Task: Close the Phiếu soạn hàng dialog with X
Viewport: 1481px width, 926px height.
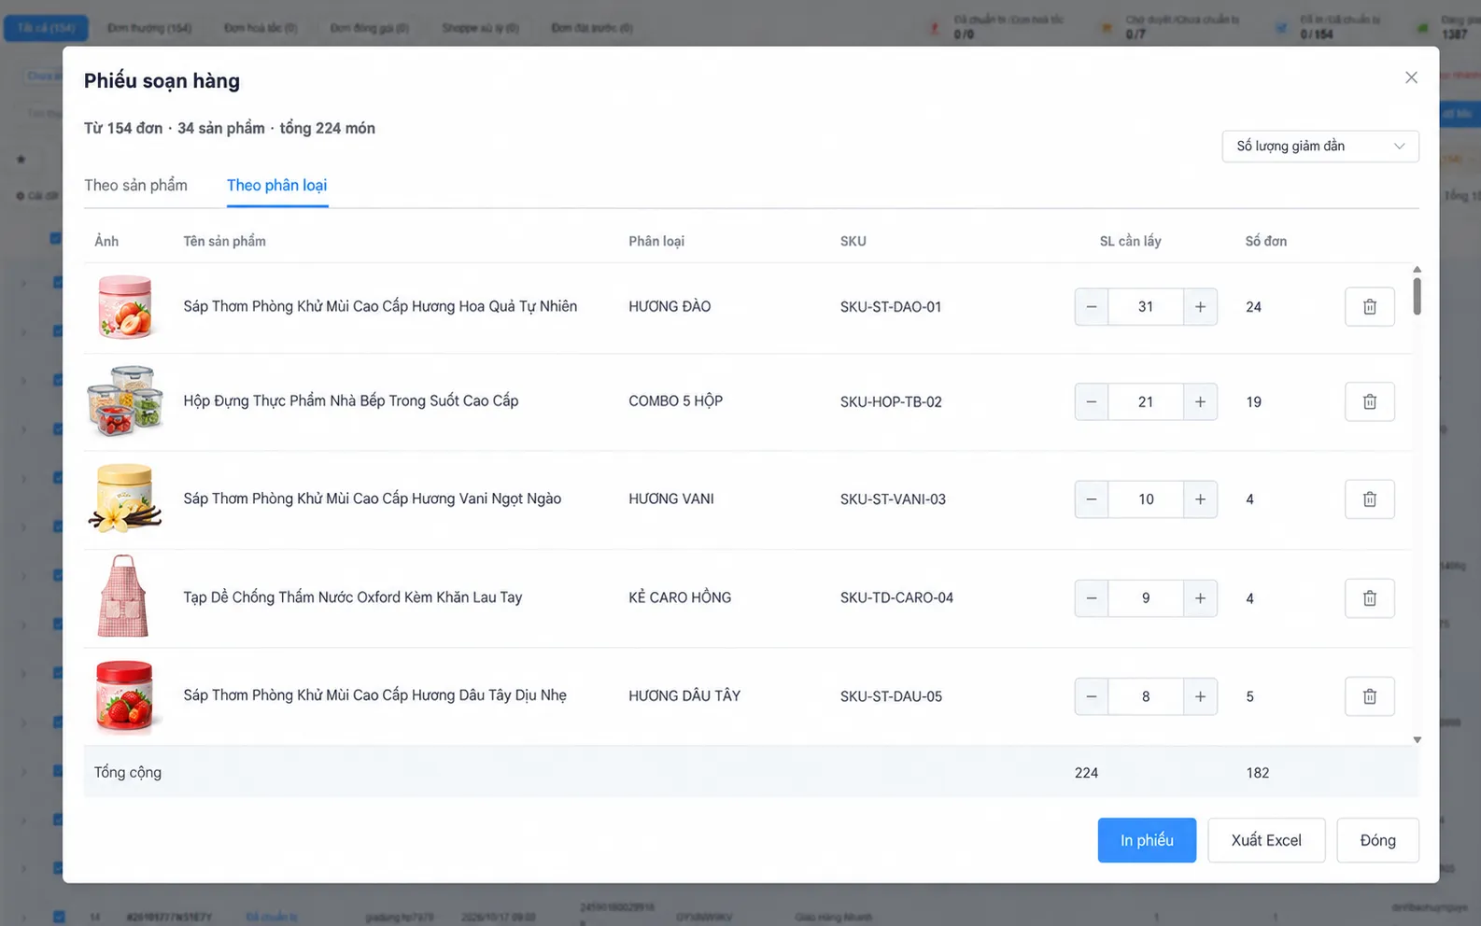Action: pos(1411,77)
